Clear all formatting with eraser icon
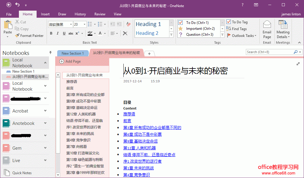The width and height of the screenshot is (304, 178). (x=128, y=24)
